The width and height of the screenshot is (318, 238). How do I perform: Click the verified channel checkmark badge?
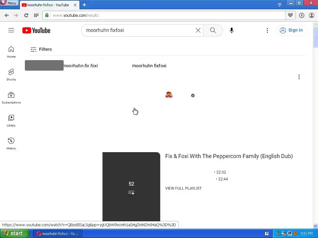(193, 95)
